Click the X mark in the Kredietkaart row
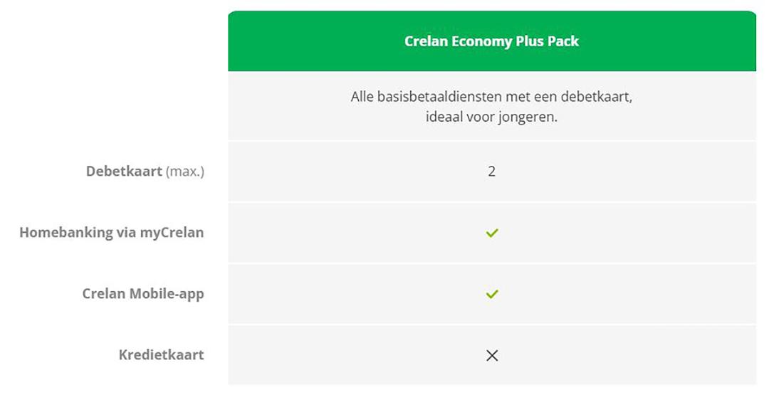 tap(491, 355)
